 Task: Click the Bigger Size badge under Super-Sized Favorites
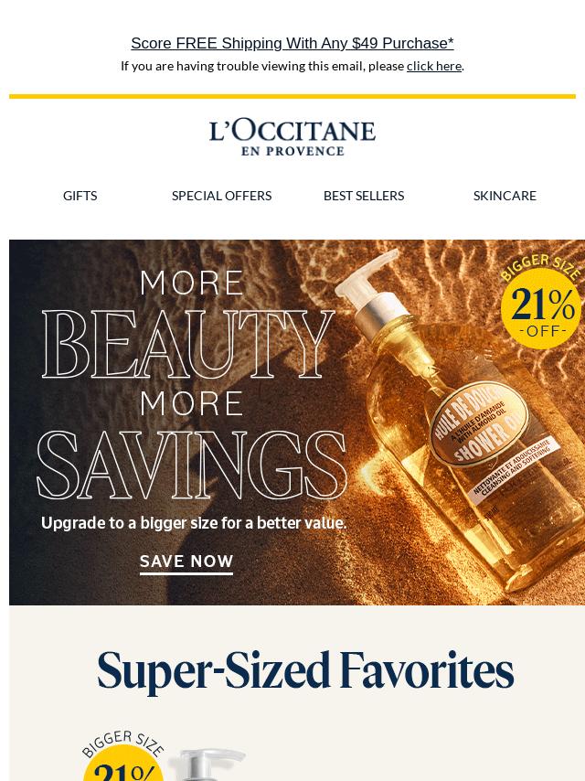click(x=122, y=755)
